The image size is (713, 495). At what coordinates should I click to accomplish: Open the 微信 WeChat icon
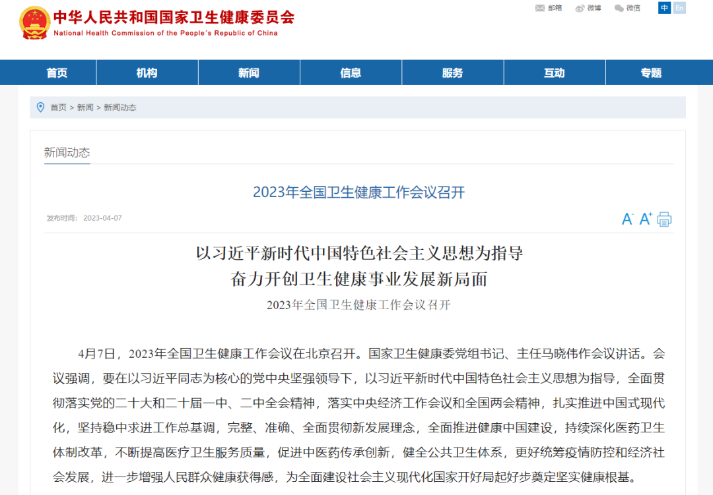click(x=627, y=9)
